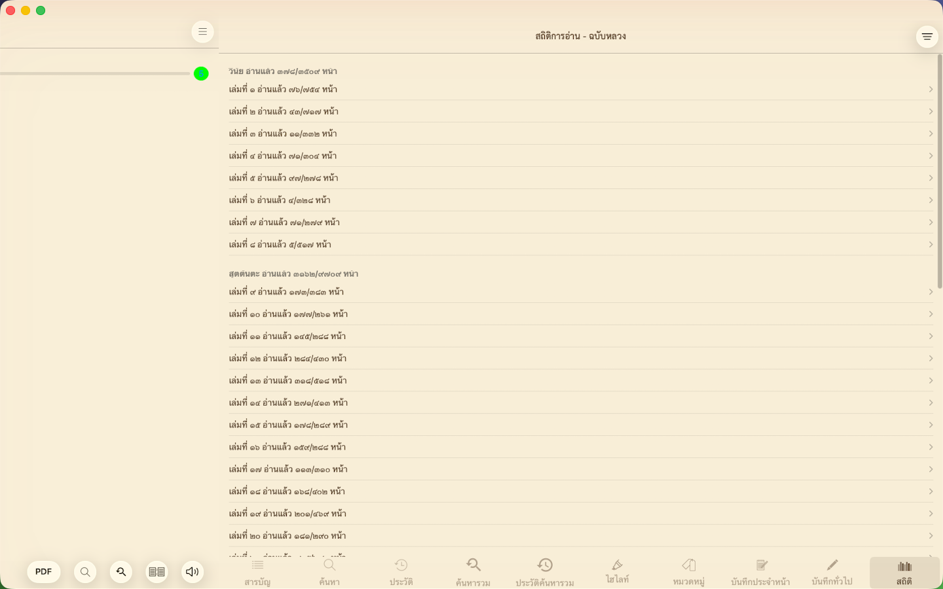Open the filter options icon beside the title
The height and width of the screenshot is (589, 943).
pos(927,37)
